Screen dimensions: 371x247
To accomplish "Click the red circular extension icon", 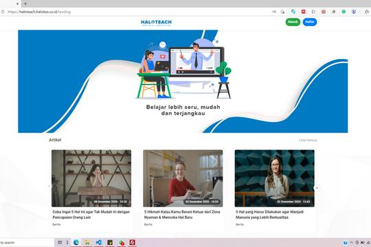I will click(324, 12).
